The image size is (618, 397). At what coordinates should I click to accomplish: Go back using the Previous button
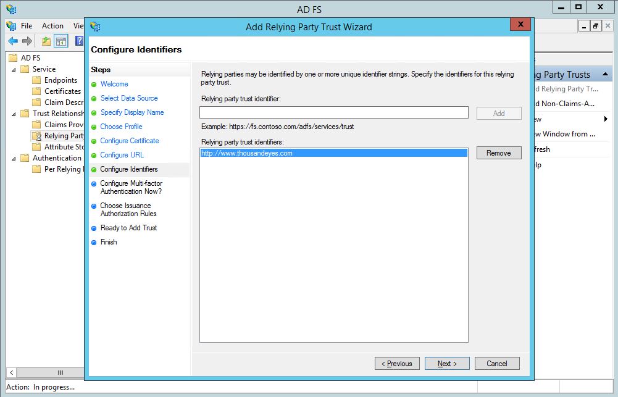[x=397, y=364]
